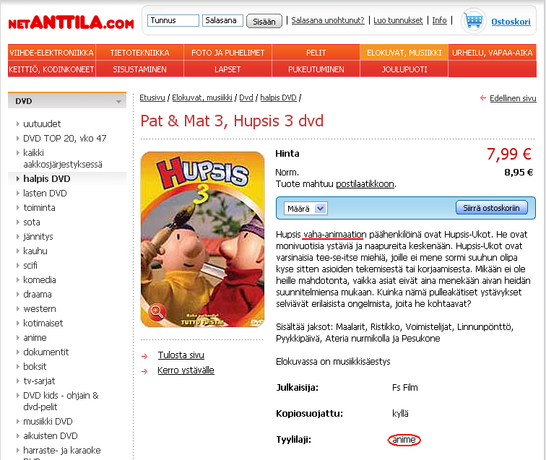Click the netAnttila.com logo
Image resolution: width=546 pixels, height=460 pixels.
point(71,22)
